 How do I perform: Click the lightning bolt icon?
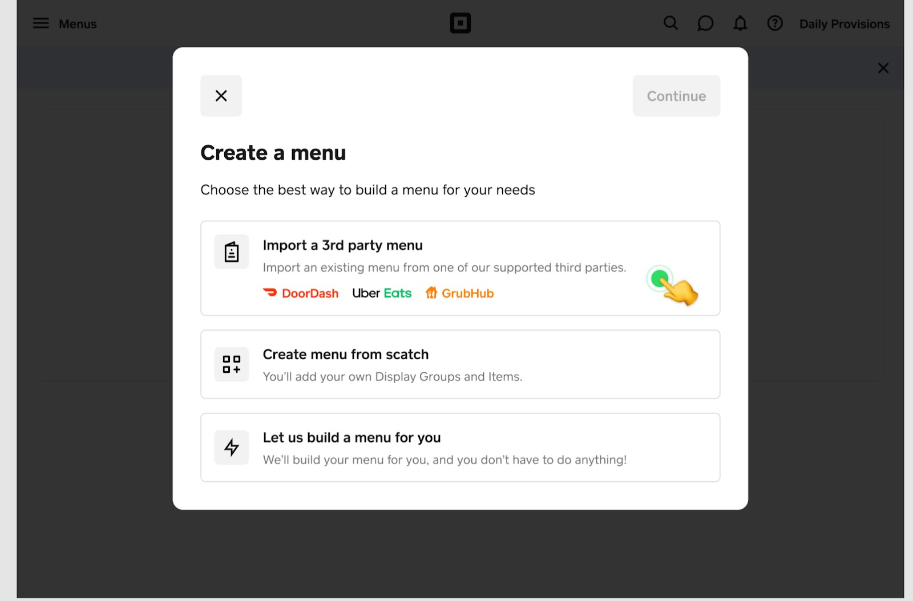pos(232,448)
